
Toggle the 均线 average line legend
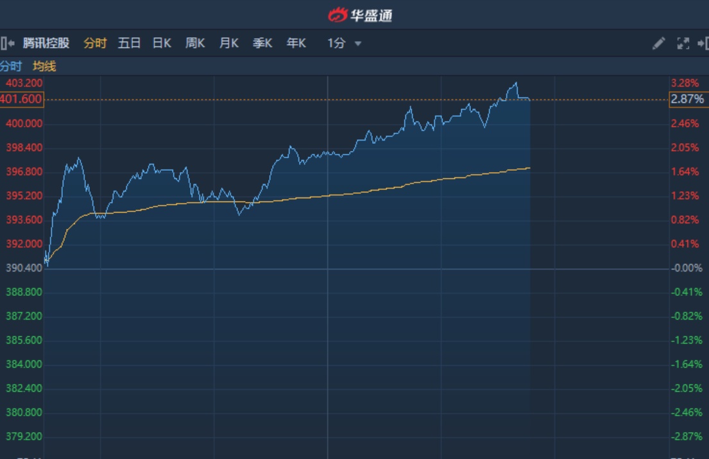pyautogui.click(x=45, y=66)
